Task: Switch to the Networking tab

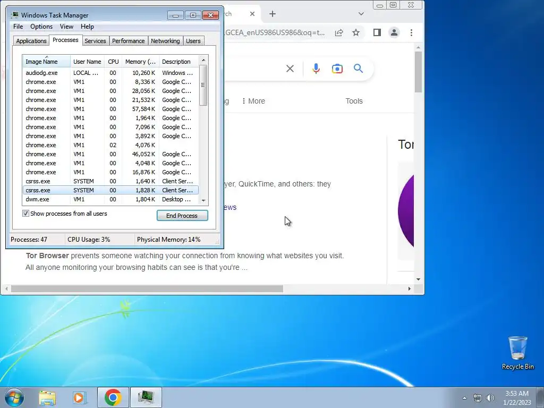Action: point(165,41)
